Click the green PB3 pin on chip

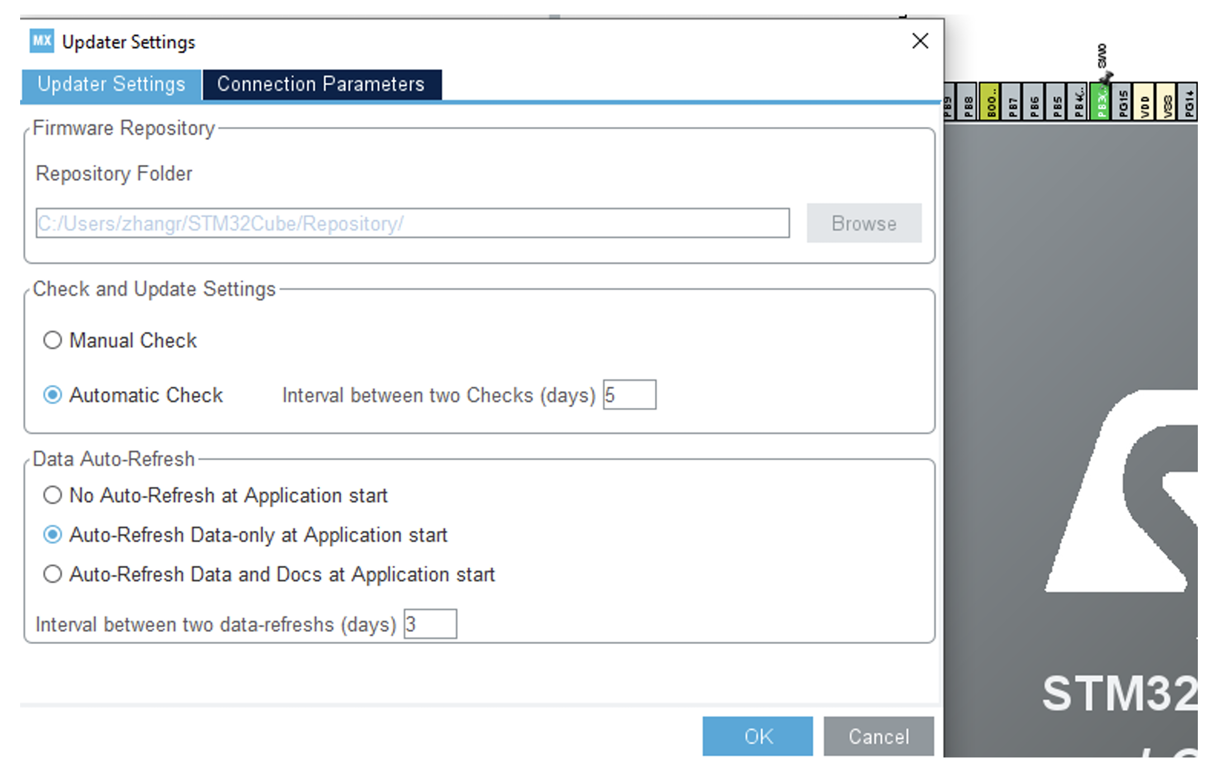tap(1101, 102)
